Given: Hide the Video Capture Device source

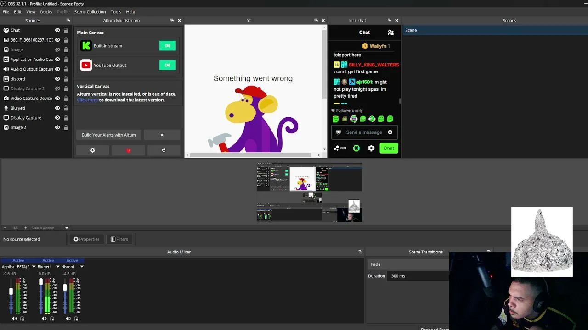Looking at the screenshot, I should click(x=57, y=98).
